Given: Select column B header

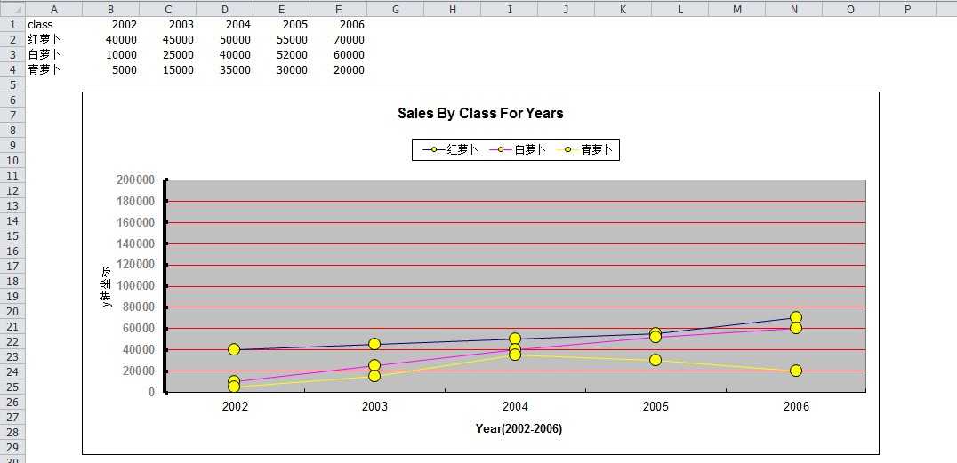Looking at the screenshot, I should (110, 9).
